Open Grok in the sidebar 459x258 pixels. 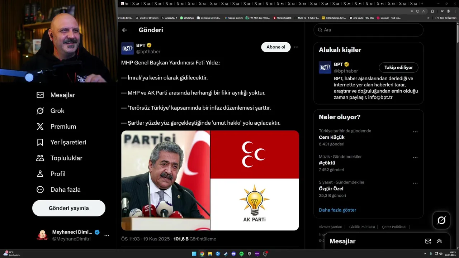50,111
